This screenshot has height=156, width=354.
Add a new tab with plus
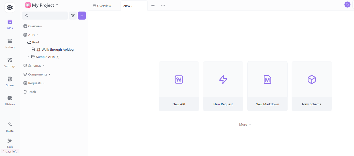(x=153, y=6)
